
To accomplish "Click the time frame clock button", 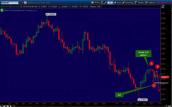I will click(110, 3).
